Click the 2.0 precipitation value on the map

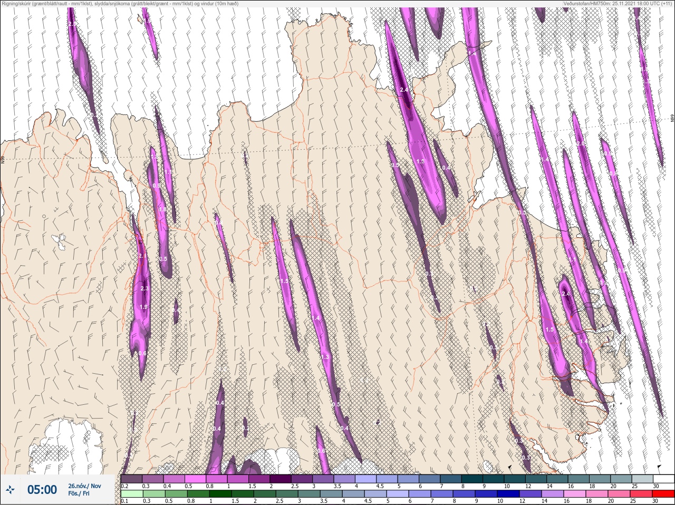(581, 143)
